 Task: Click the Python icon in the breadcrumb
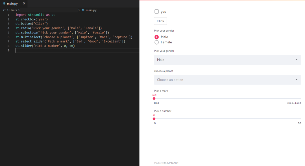(x=83, y=10)
